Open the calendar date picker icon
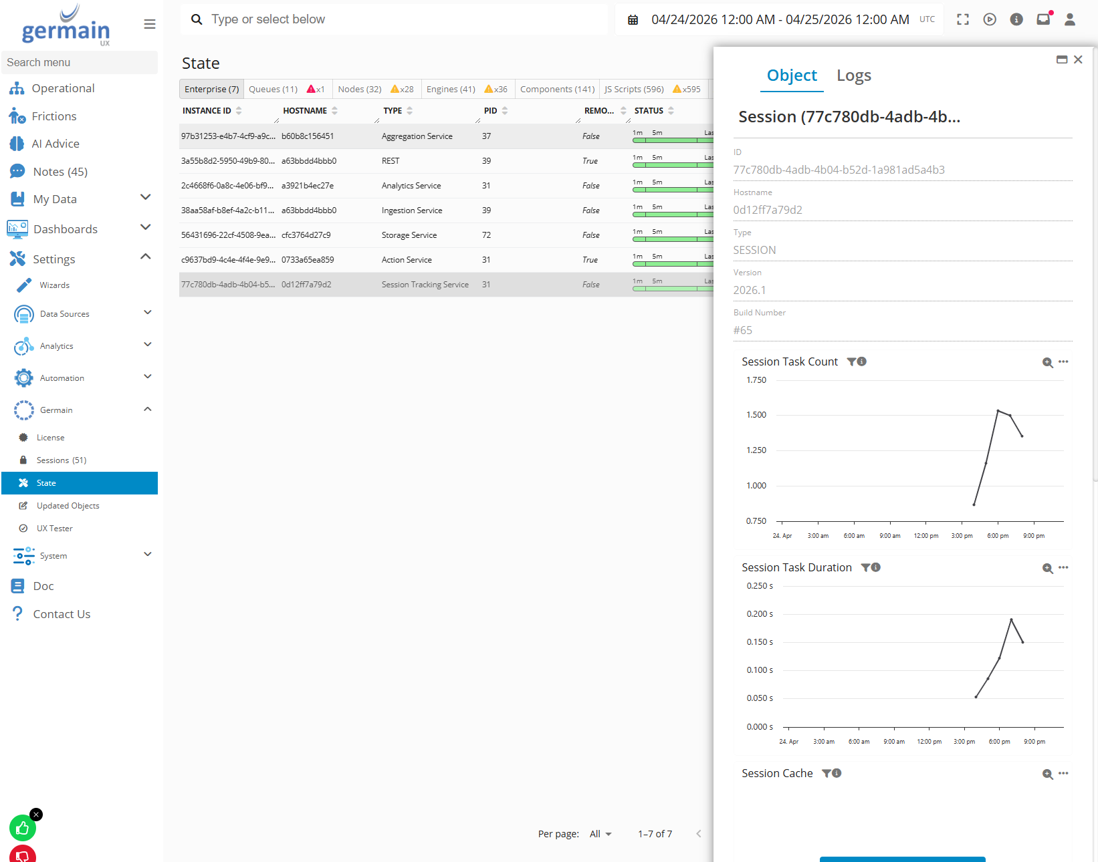Image resolution: width=1098 pixels, height=862 pixels. click(x=633, y=20)
